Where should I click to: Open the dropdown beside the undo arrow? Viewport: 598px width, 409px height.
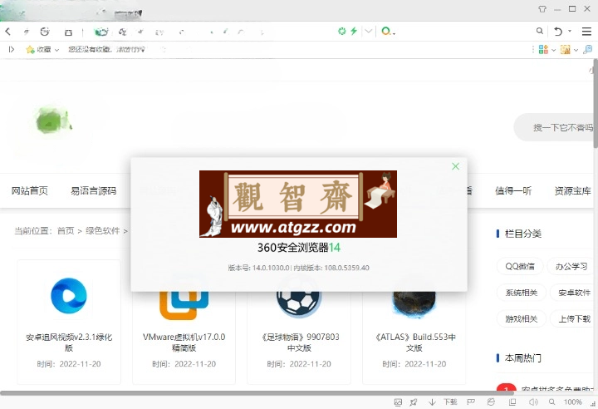tap(570, 31)
